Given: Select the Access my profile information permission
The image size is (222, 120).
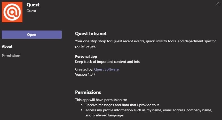Looking at the screenshot, I should pos(149,113).
